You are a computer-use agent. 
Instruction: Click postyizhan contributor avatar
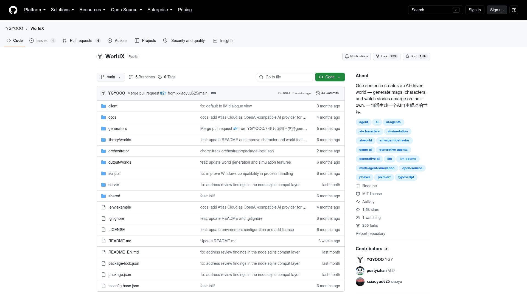click(x=360, y=271)
